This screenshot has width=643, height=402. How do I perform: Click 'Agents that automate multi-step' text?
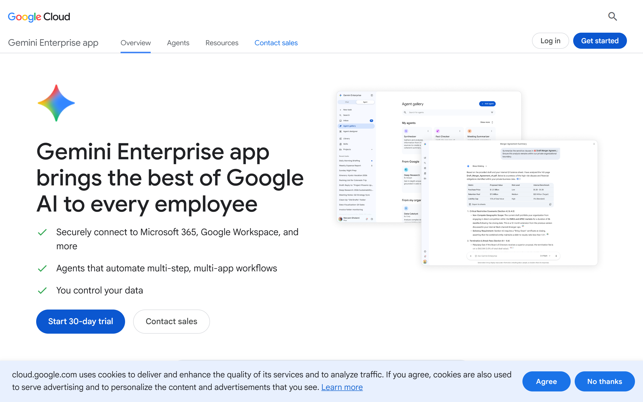[167, 268]
